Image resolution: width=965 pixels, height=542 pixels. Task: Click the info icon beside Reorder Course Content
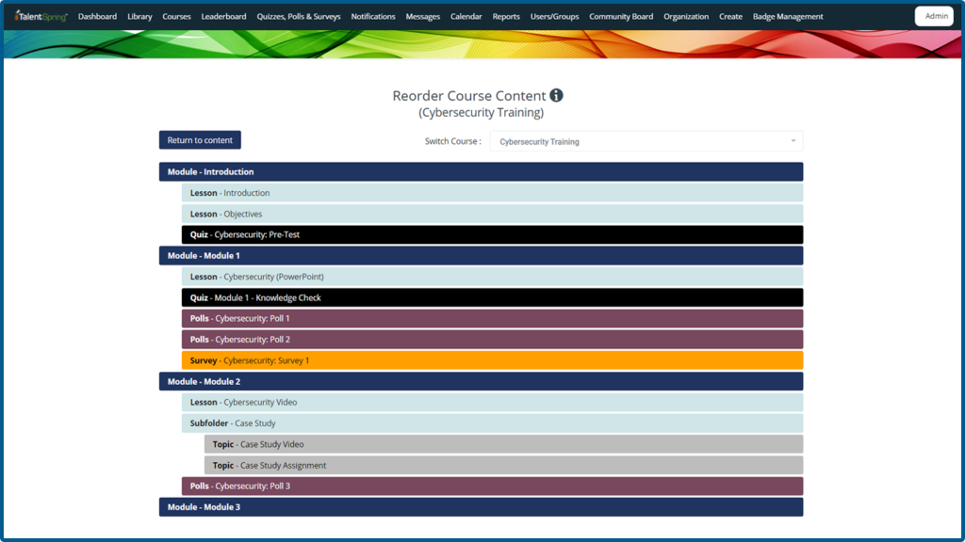(556, 95)
